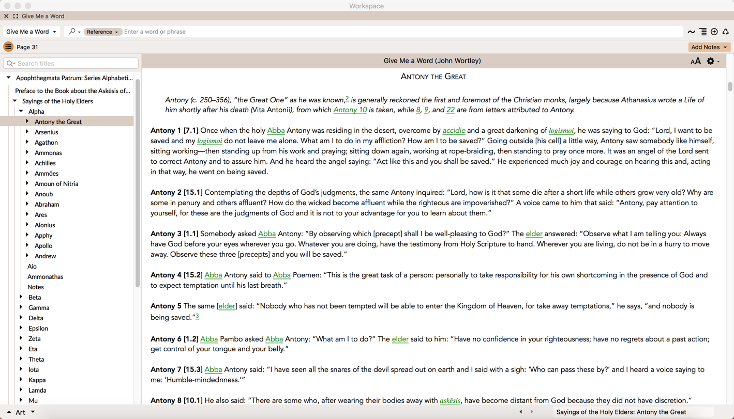This screenshot has height=419, width=734.
Task: Click up triangle beside Art at bottom
Action: click(x=9, y=412)
